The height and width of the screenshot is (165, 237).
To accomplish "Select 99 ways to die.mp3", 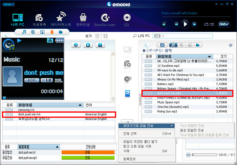I will tap(187, 70).
